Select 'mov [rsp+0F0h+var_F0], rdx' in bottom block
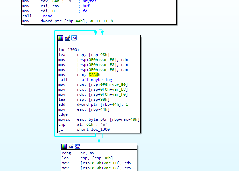The width and height of the screenshot is (239, 171). [97, 163]
